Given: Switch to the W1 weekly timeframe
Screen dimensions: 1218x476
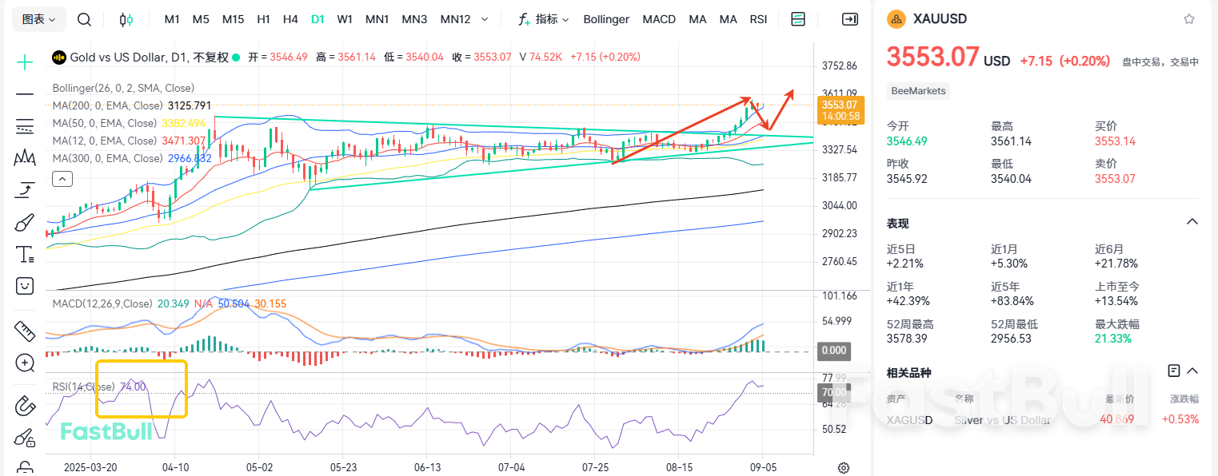Looking at the screenshot, I should coord(345,19).
